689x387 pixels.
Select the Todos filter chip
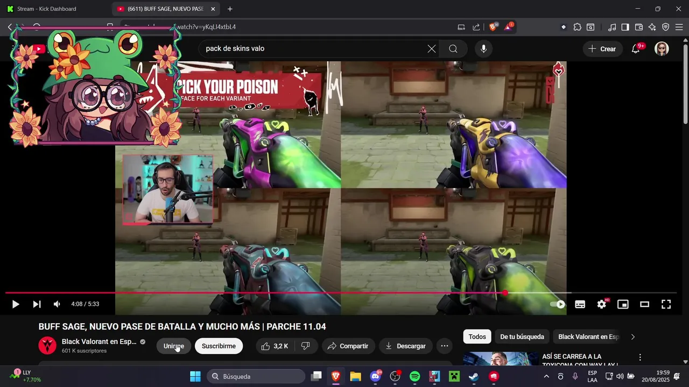tap(477, 337)
